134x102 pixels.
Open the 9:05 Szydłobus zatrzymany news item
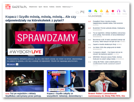109,34
